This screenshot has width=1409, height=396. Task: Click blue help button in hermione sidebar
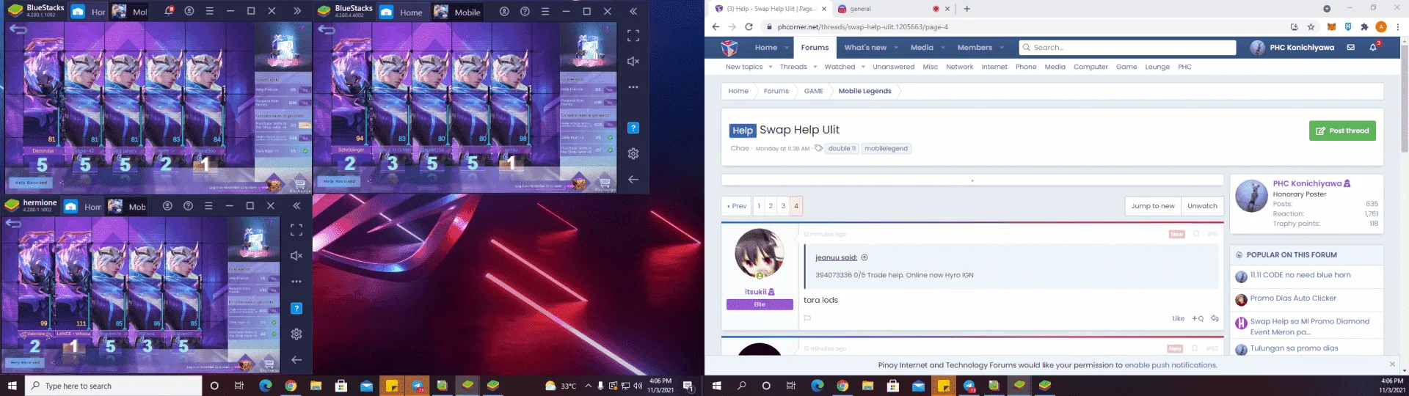pos(296,308)
